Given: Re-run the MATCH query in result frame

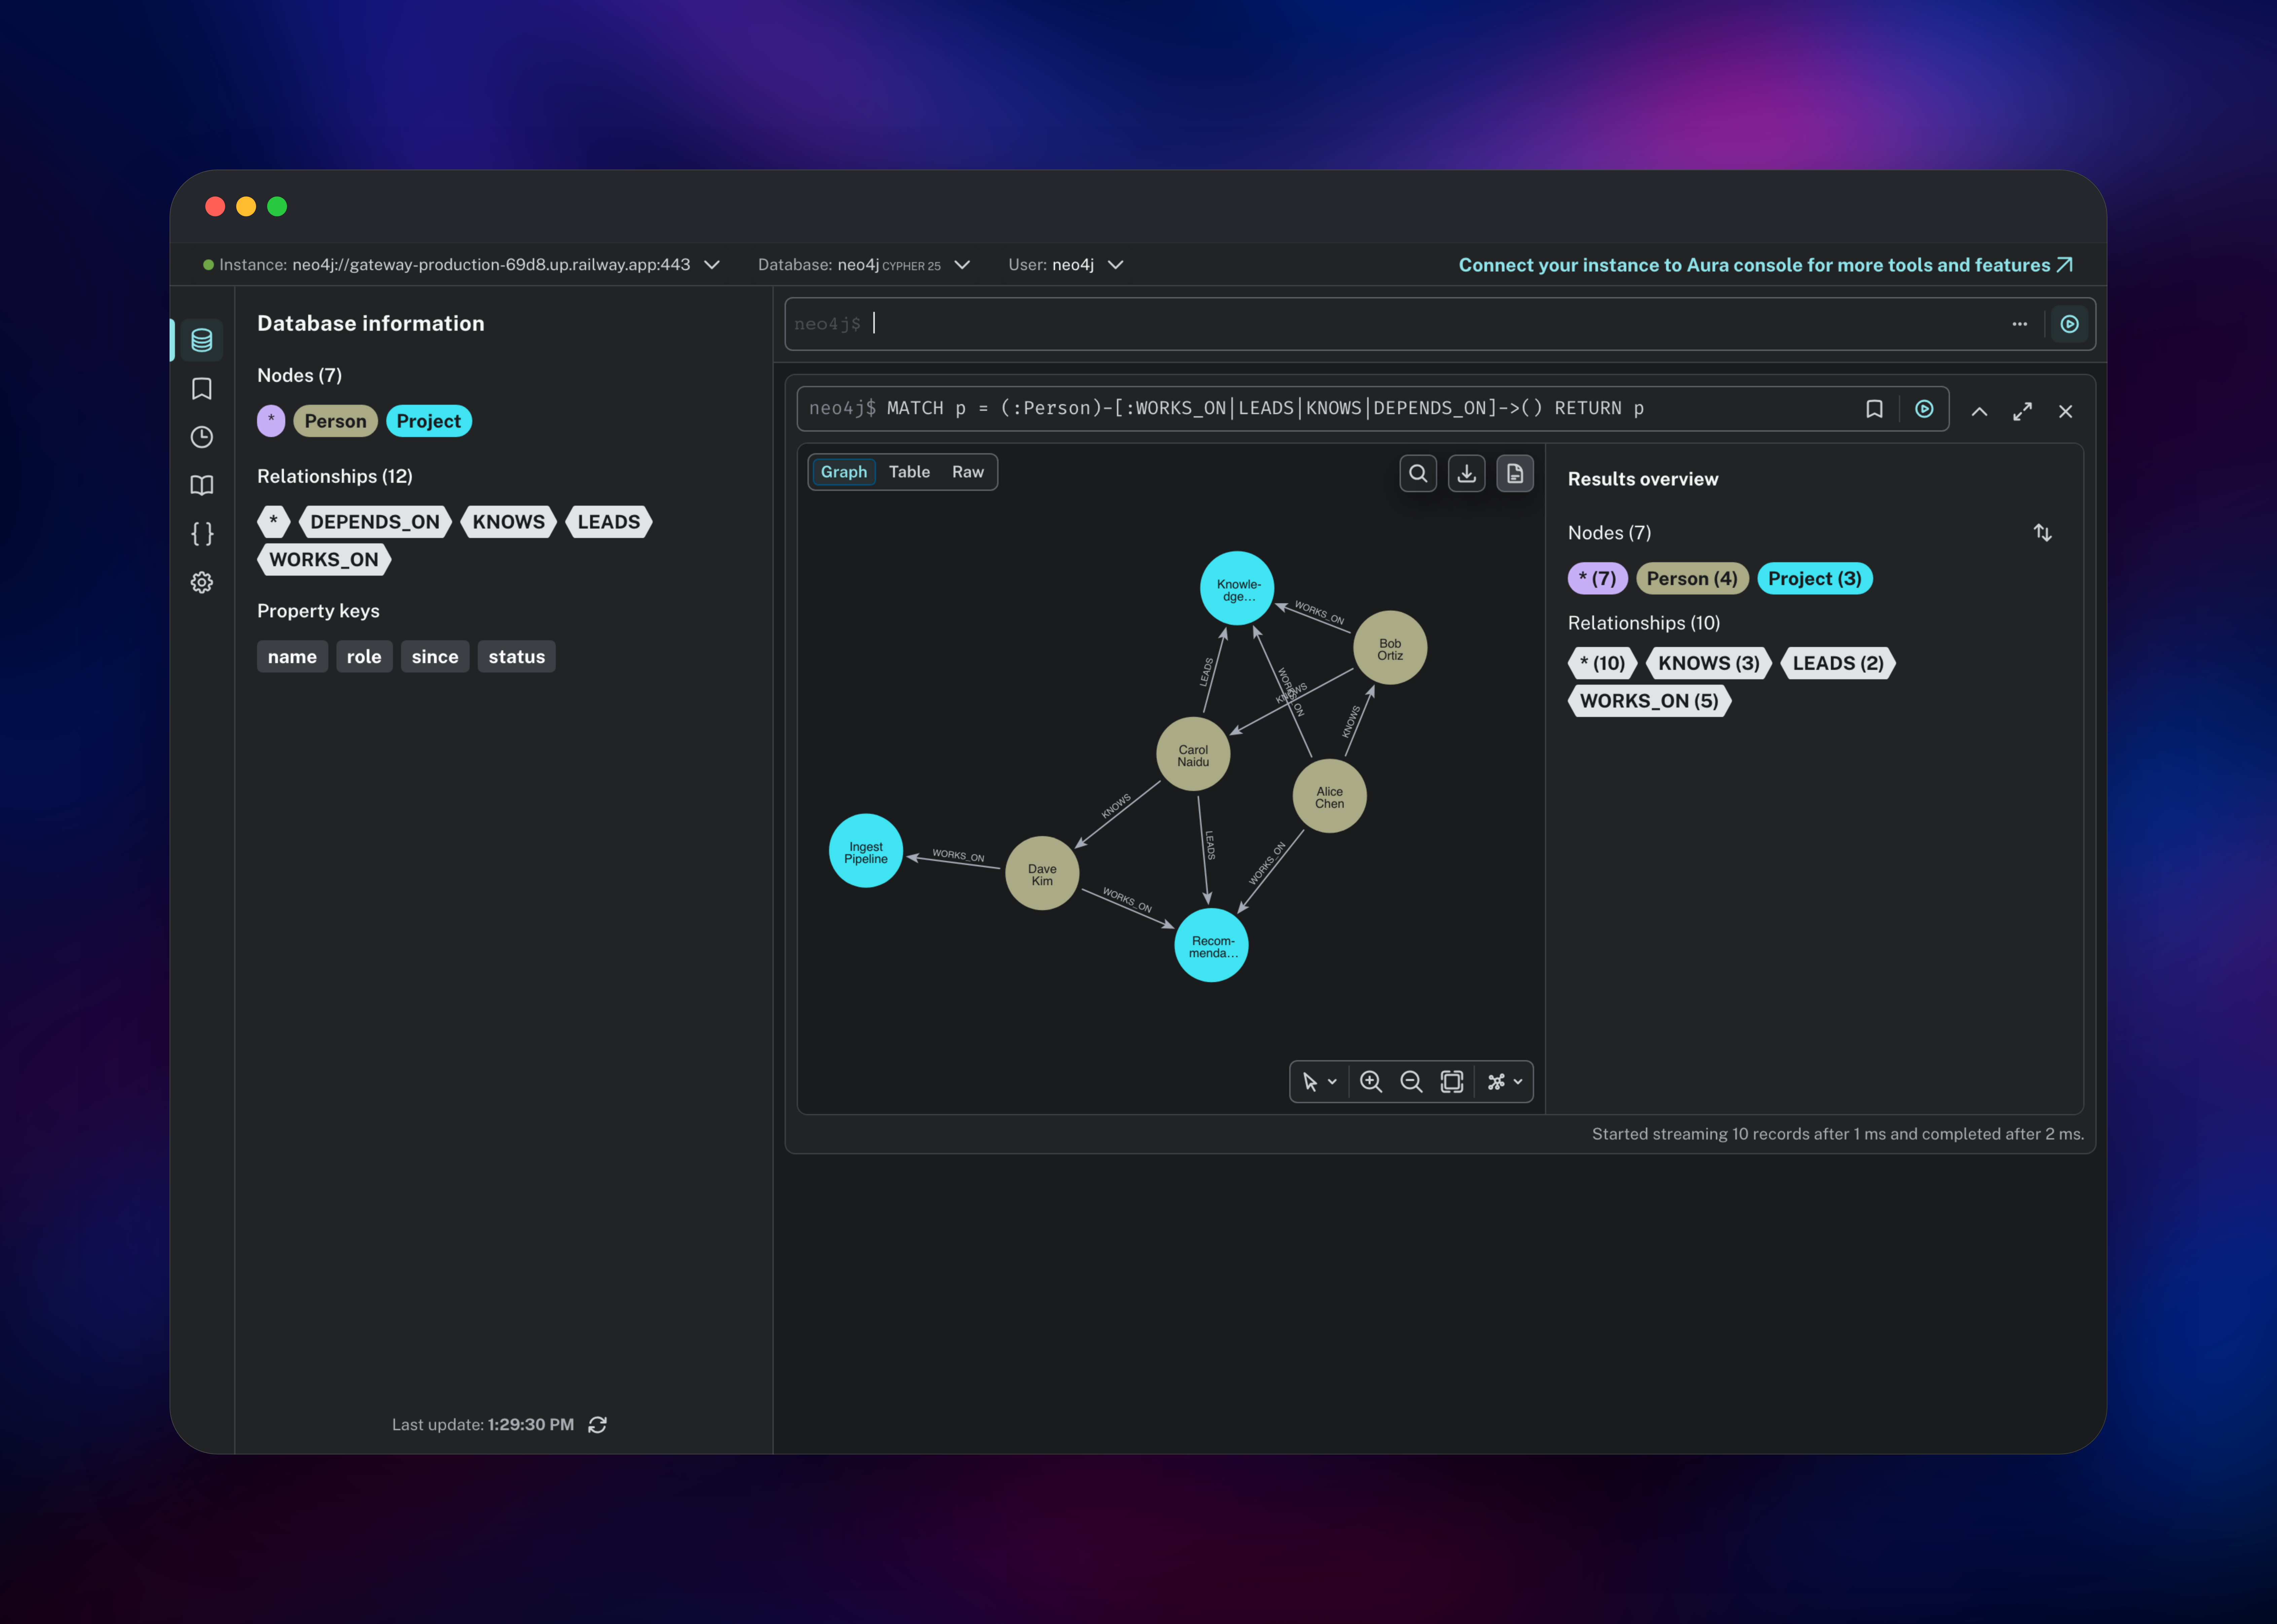Looking at the screenshot, I should (x=1924, y=409).
